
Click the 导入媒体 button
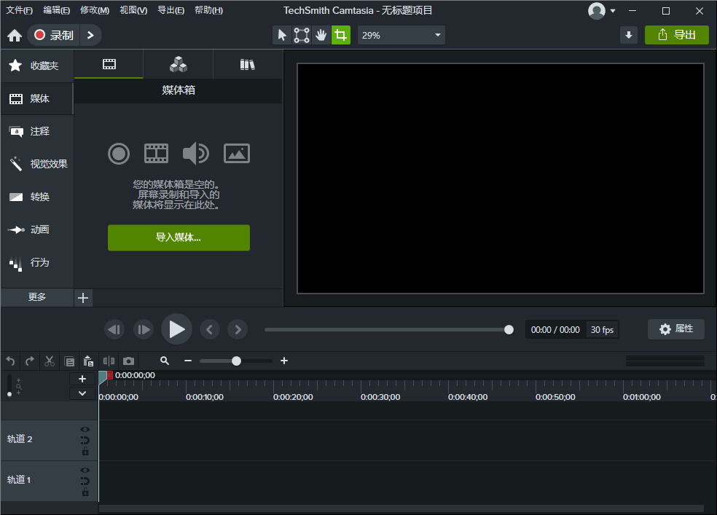click(x=179, y=237)
